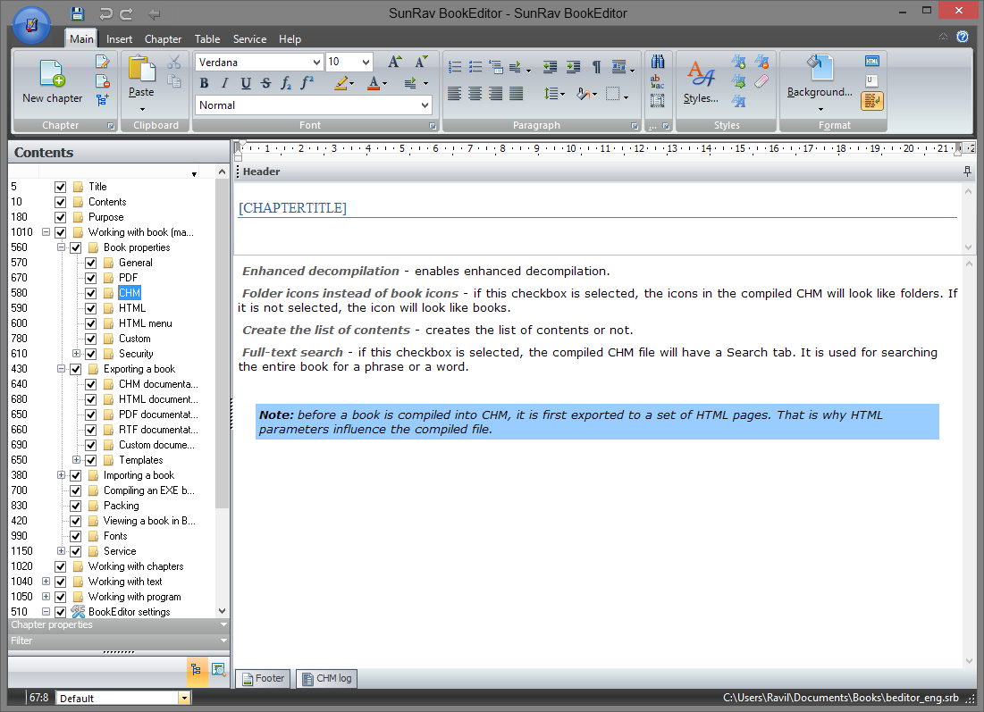Toggle subscript formatting
The height and width of the screenshot is (712, 984).
coord(286,83)
